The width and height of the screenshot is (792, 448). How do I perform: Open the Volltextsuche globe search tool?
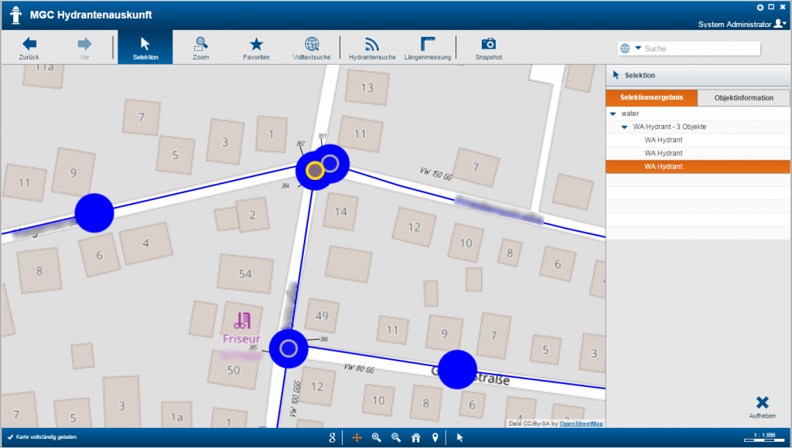coord(312,48)
